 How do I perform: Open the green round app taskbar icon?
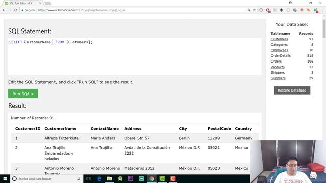click(120, 178)
